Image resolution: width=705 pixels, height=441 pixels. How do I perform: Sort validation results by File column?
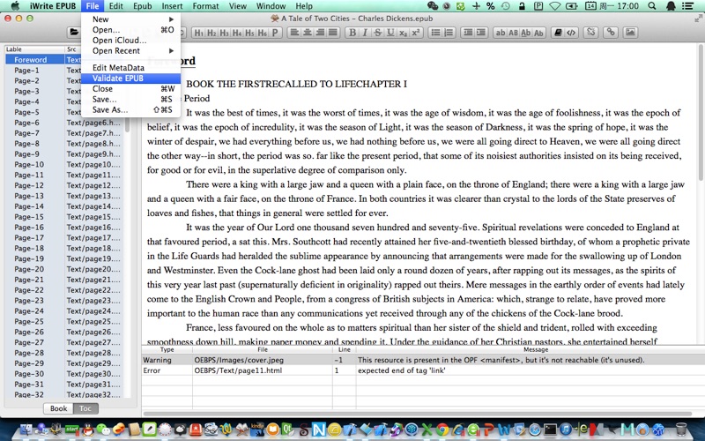tap(263, 349)
